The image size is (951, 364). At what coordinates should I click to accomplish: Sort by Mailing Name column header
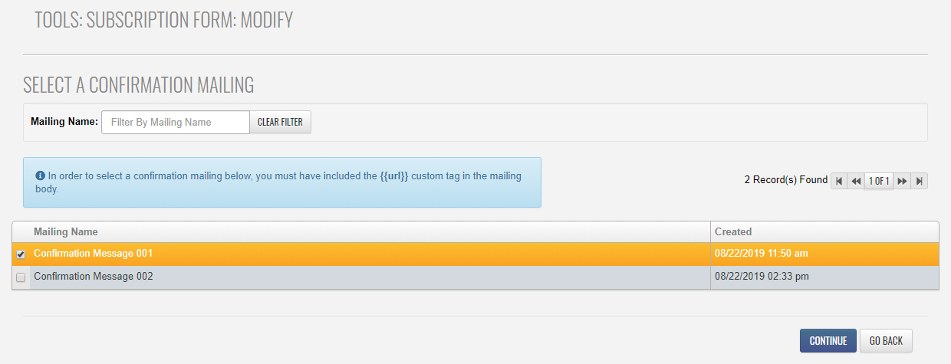point(66,231)
